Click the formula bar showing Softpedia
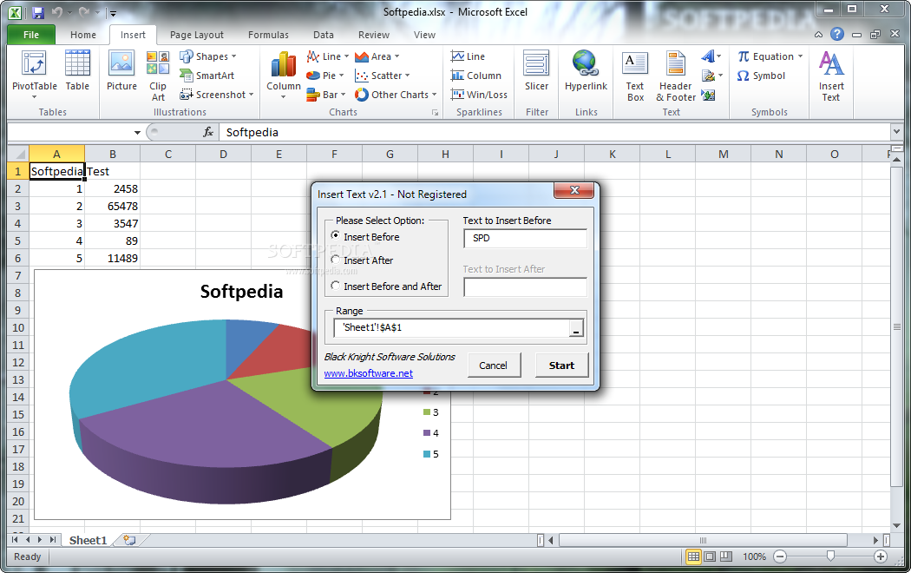 554,133
